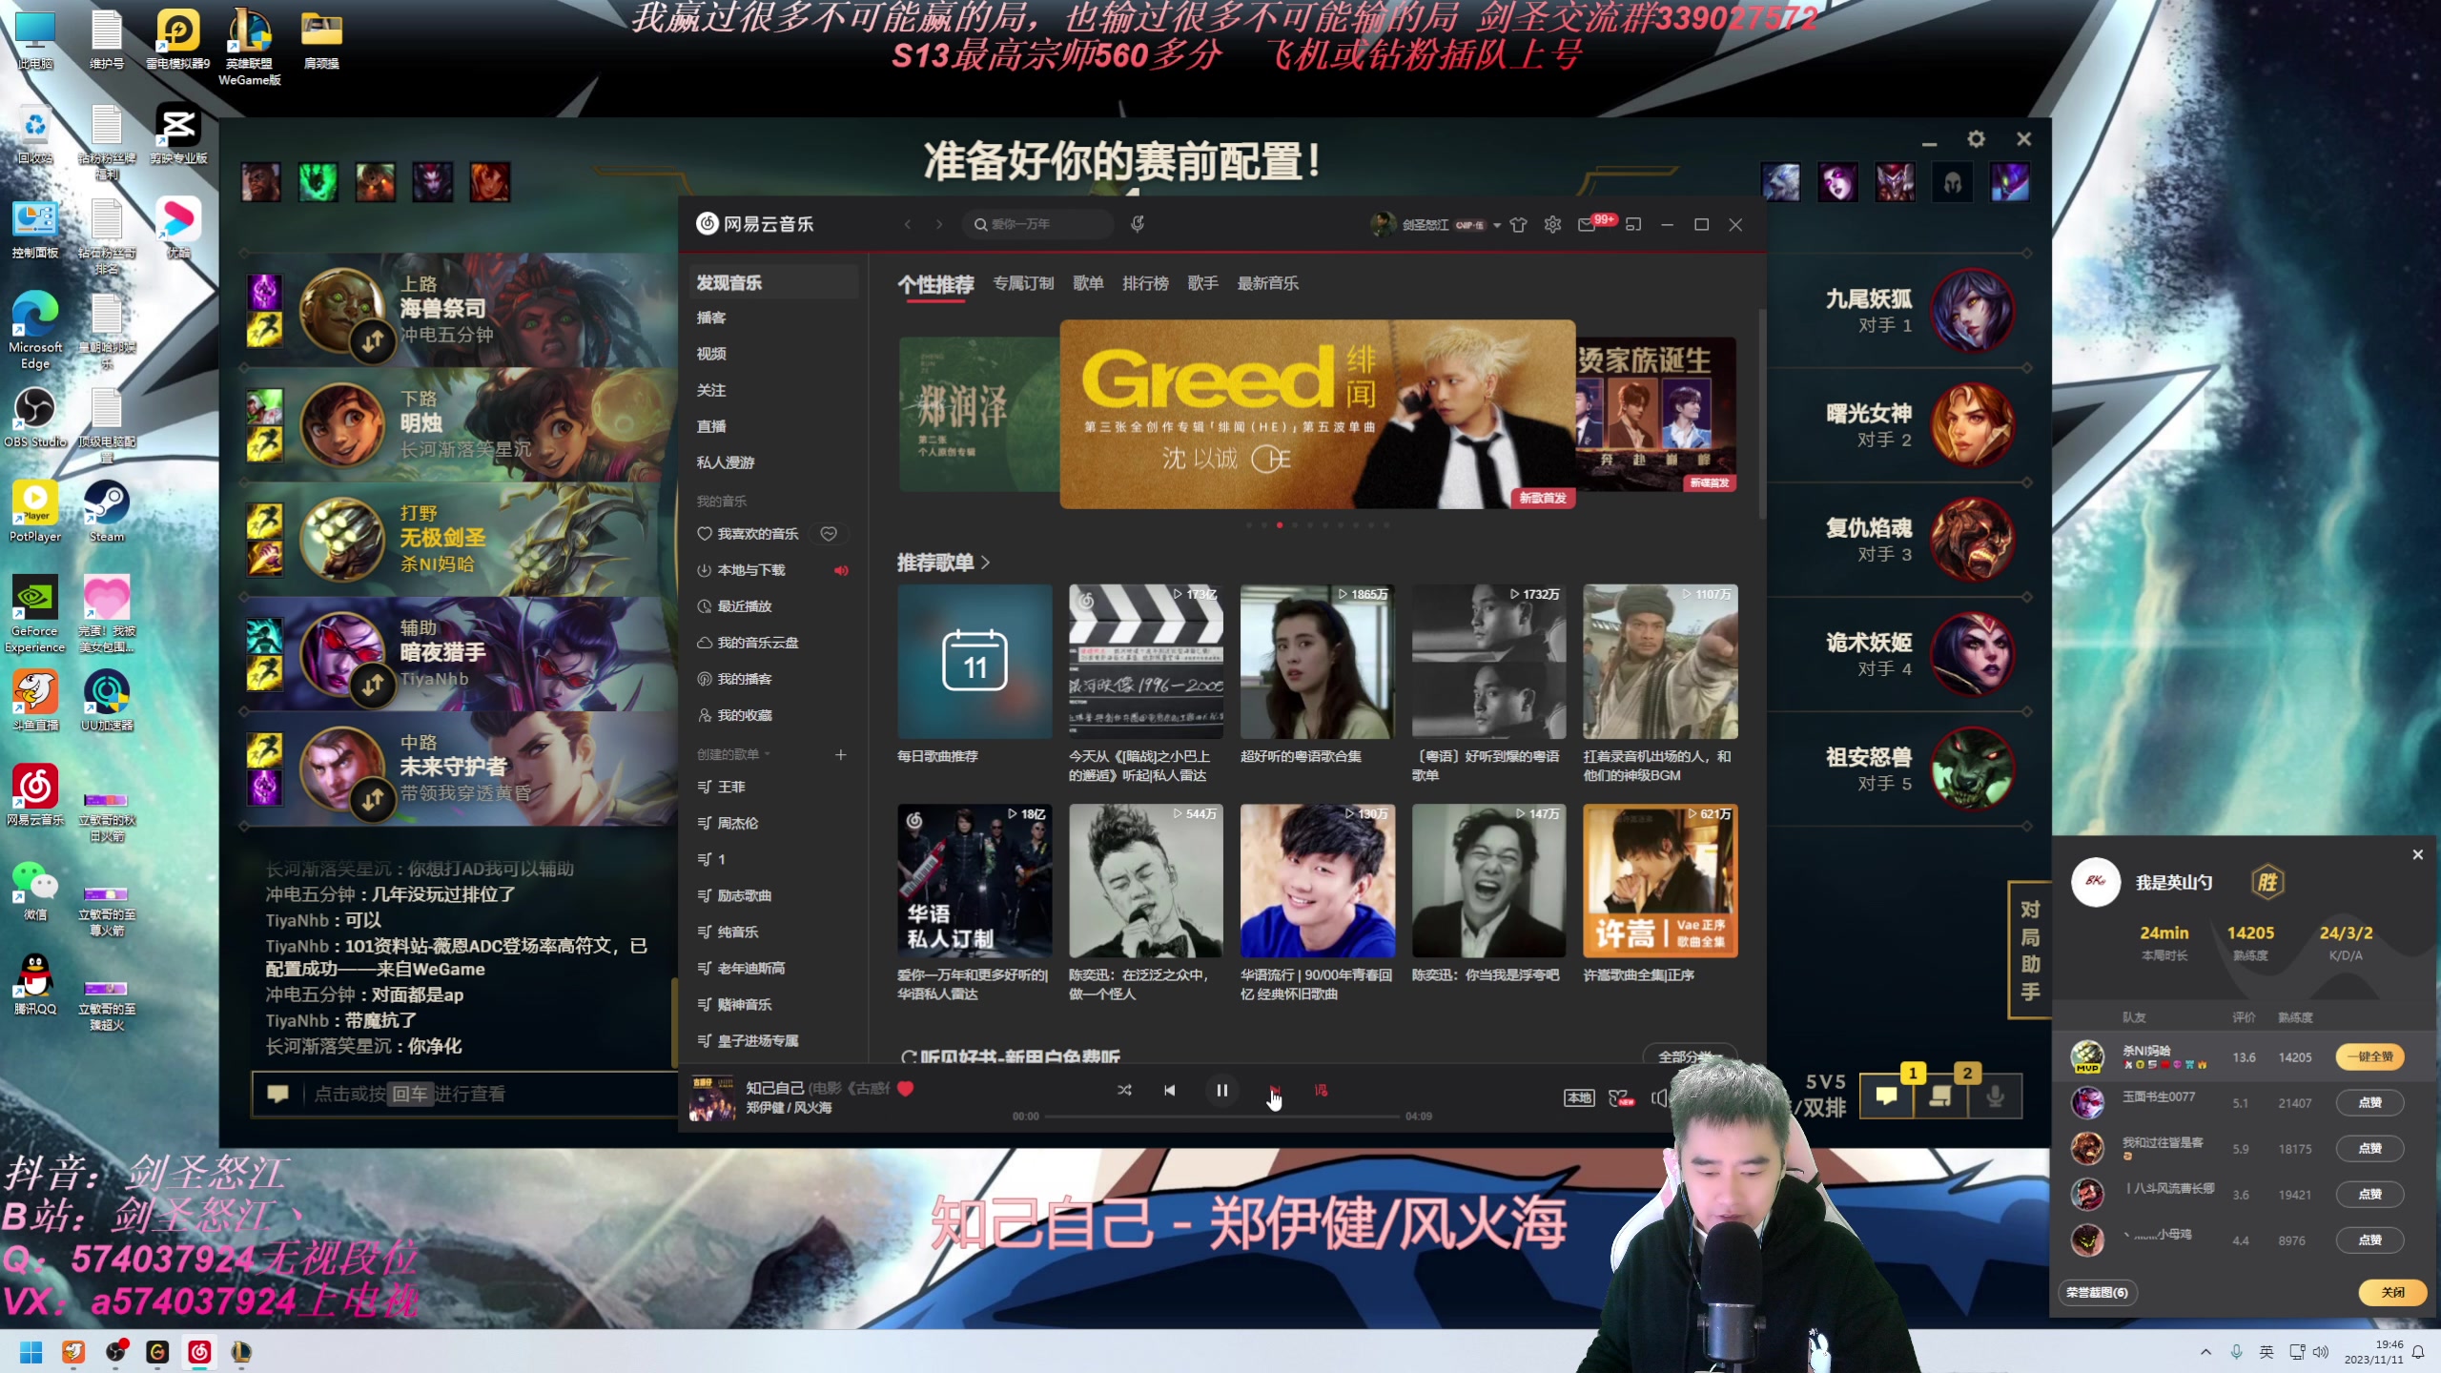The height and width of the screenshot is (1373, 2441).
Task: Click the Greed 沈以诚 banner
Action: [1317, 414]
